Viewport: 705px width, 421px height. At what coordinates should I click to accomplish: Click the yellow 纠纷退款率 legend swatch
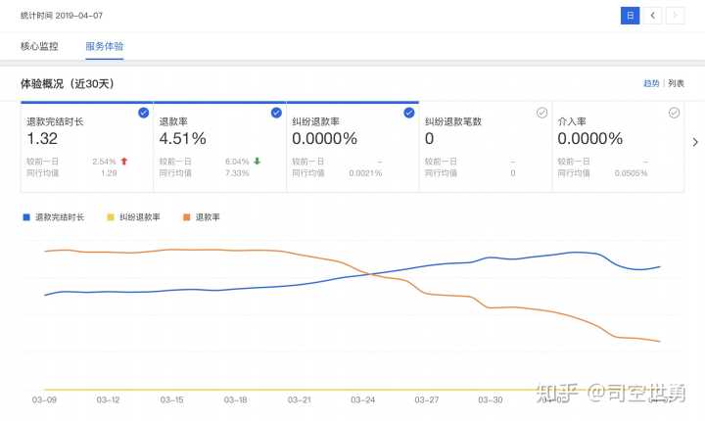point(111,216)
